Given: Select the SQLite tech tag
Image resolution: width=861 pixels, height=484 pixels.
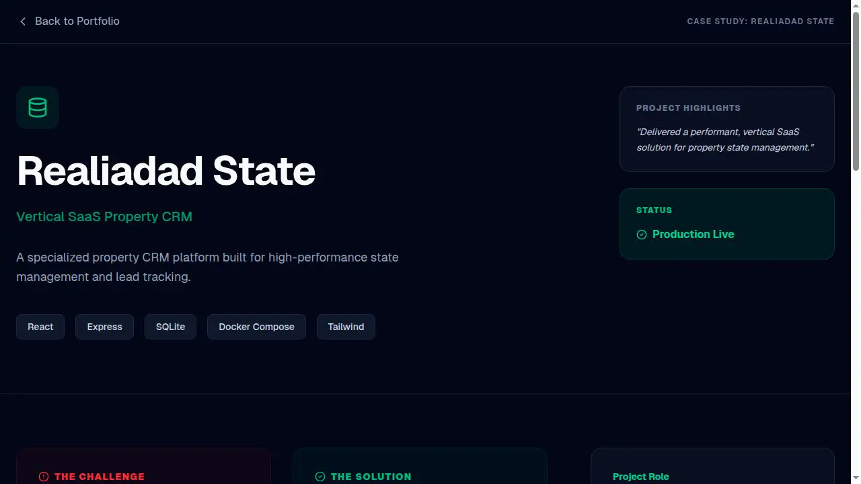Looking at the screenshot, I should [x=170, y=327].
